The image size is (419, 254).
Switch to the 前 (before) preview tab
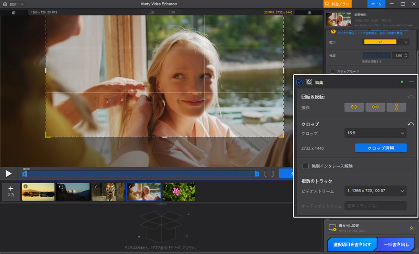tap(14, 13)
